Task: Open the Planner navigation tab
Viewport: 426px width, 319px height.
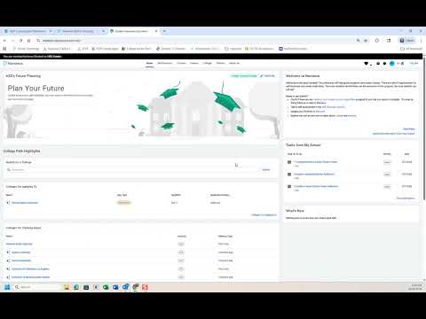Action: tap(221, 63)
